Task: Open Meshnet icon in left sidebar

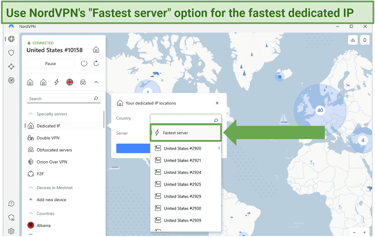Action: (11, 66)
